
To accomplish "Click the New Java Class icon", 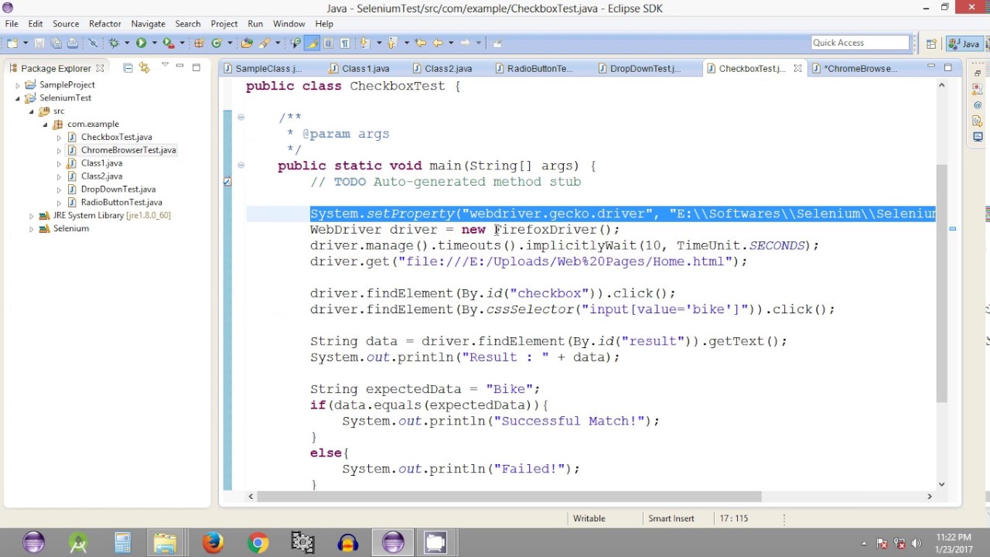I will click(x=217, y=43).
